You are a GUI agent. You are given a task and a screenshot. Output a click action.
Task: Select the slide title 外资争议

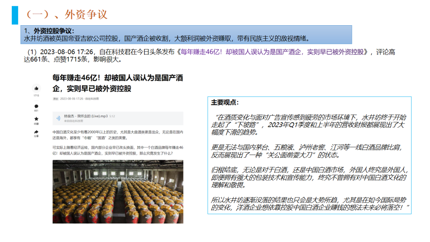click(66, 14)
